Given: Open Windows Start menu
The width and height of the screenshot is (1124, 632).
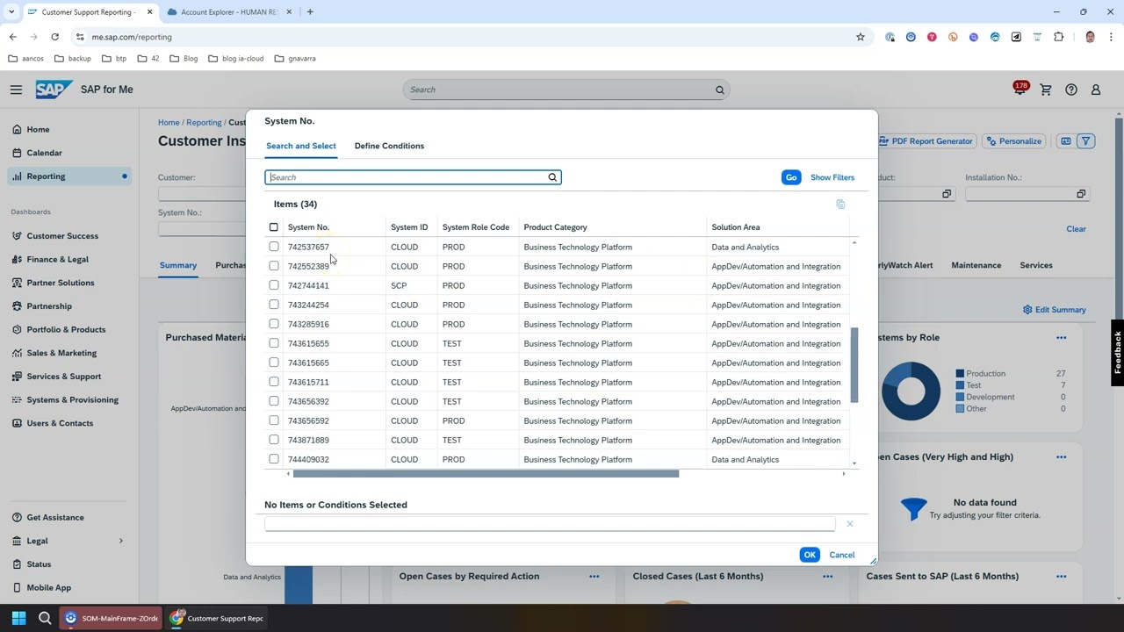Looking at the screenshot, I should point(18,618).
